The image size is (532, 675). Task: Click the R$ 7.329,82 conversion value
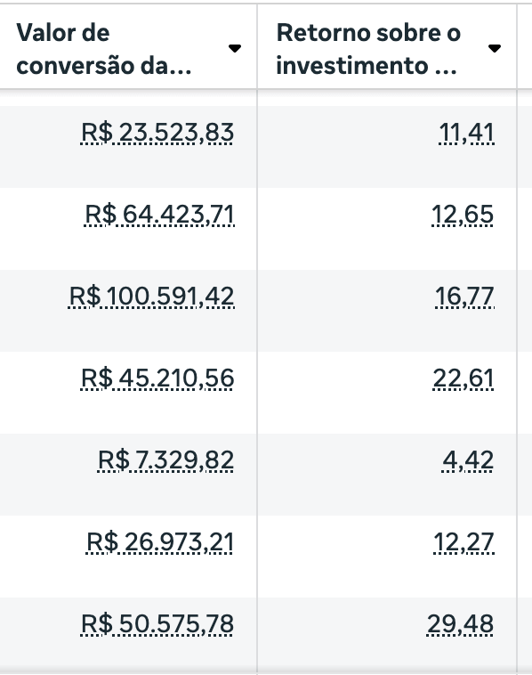click(x=166, y=460)
